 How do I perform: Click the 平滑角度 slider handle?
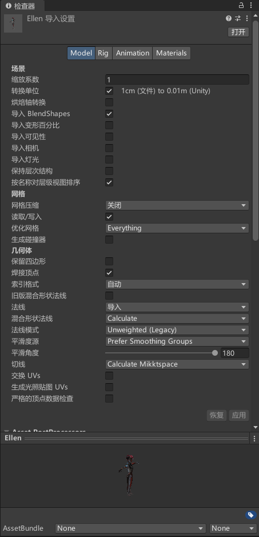pyautogui.click(x=215, y=353)
